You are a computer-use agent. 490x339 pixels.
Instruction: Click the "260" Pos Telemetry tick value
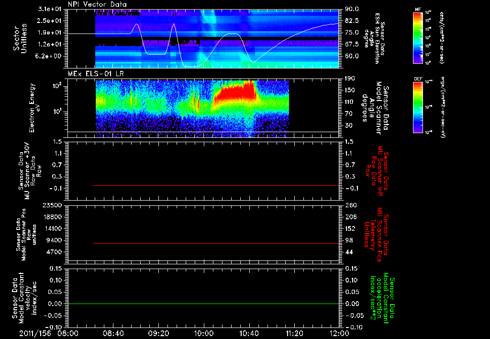tap(350, 205)
